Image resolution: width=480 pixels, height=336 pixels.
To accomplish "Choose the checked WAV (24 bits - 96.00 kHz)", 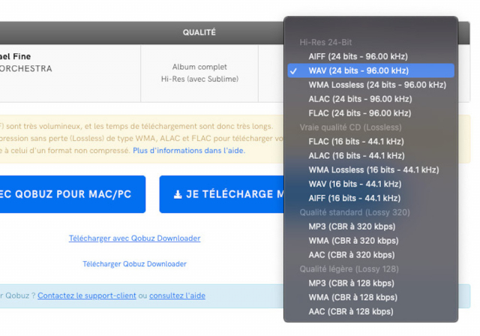I will coord(370,70).
